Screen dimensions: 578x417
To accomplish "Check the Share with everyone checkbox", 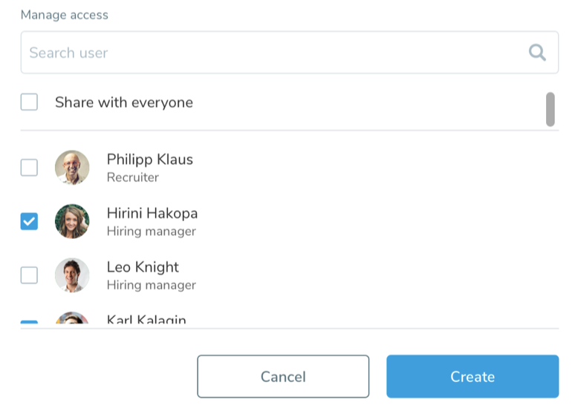I will [29, 102].
